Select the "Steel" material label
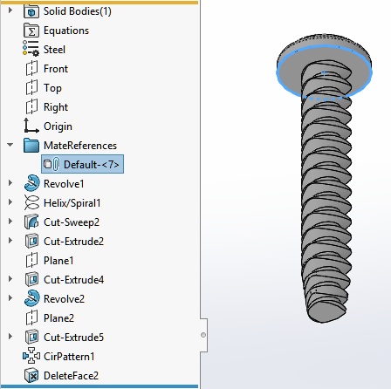This screenshot has width=391, height=389. pyautogui.click(x=54, y=50)
